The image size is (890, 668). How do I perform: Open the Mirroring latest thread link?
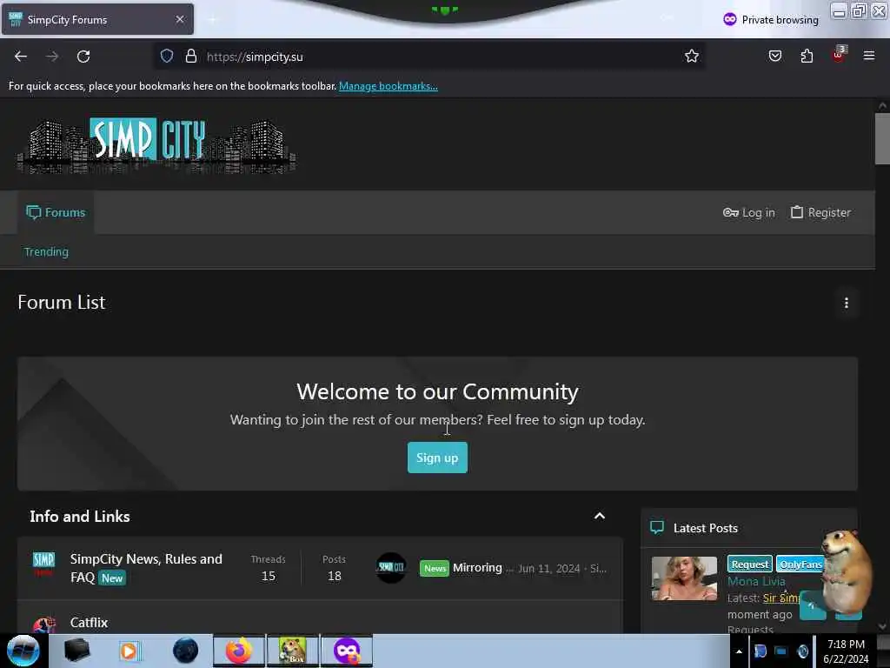tap(477, 567)
